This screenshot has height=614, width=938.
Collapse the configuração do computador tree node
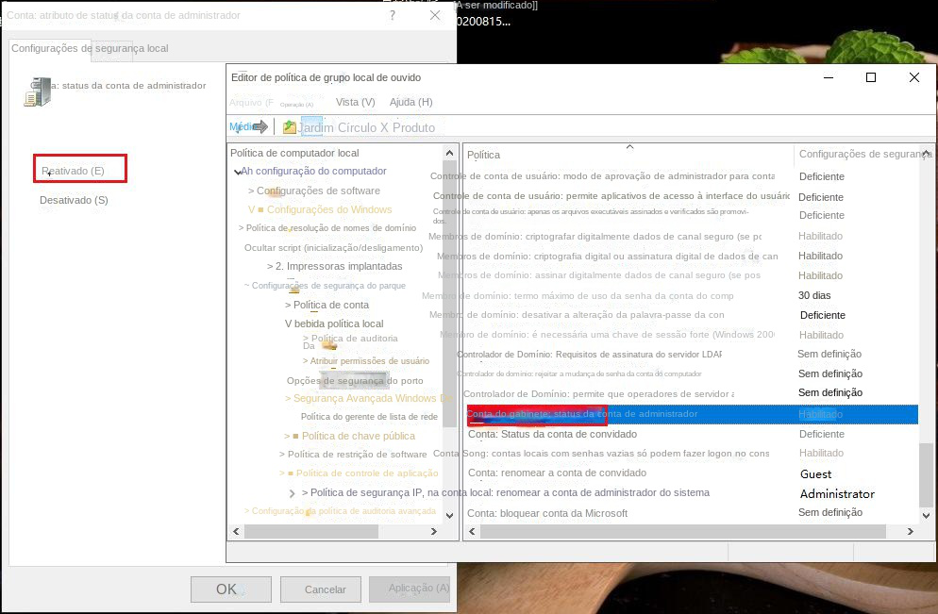point(237,172)
